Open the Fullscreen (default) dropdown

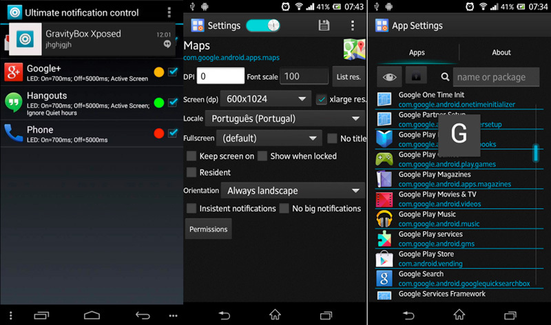click(269, 138)
